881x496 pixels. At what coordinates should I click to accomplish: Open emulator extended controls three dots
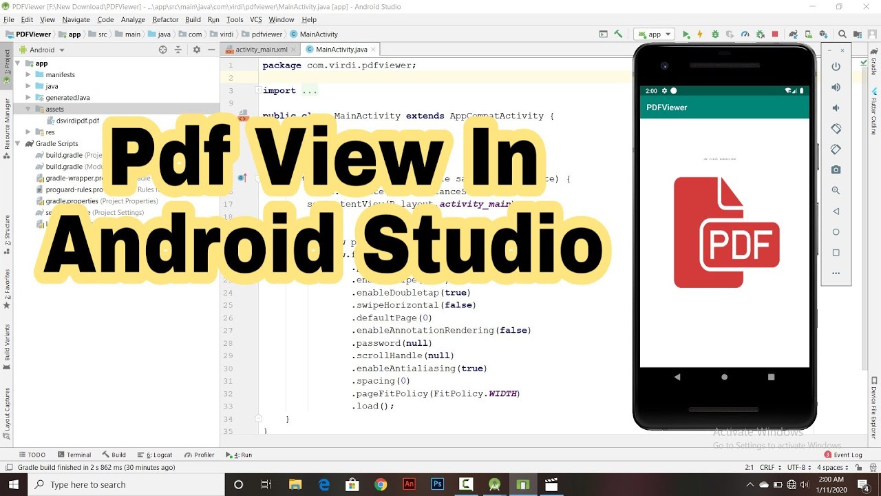pyautogui.click(x=836, y=273)
